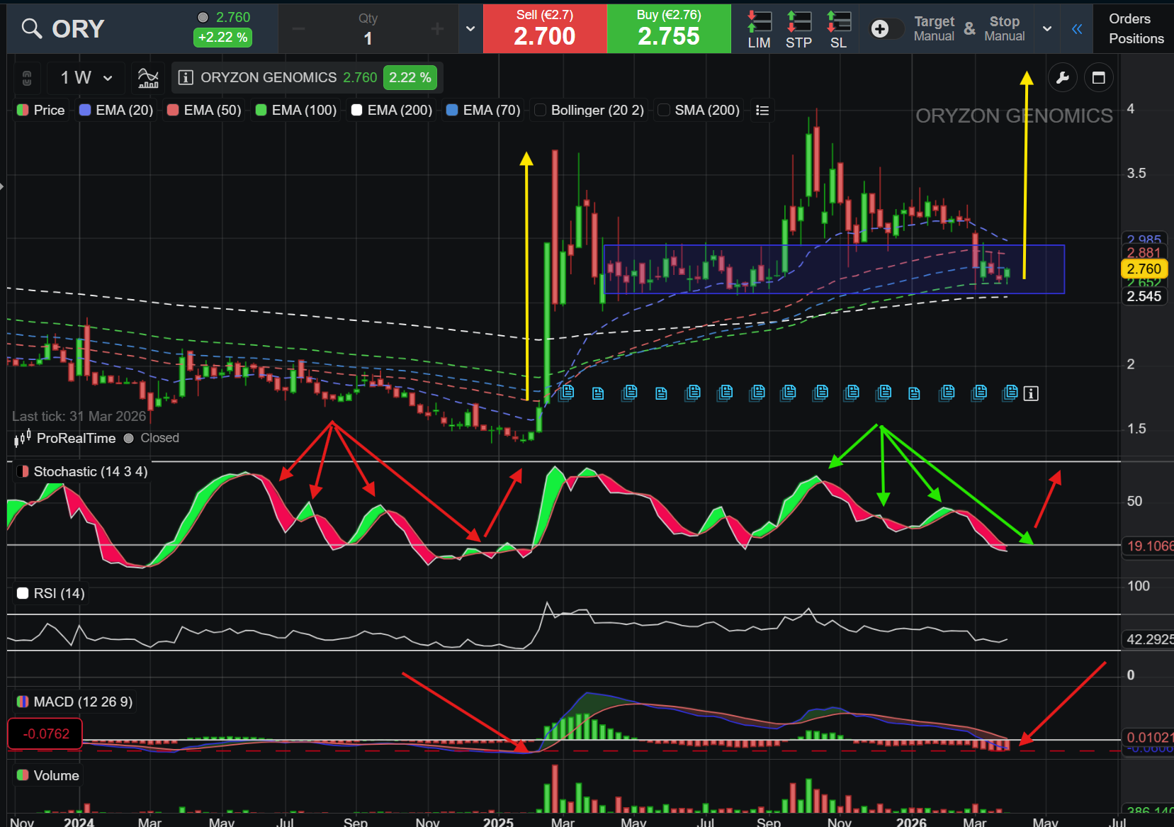Click the red EMA (50) color dot
This screenshot has width=1174, height=827.
click(172, 110)
